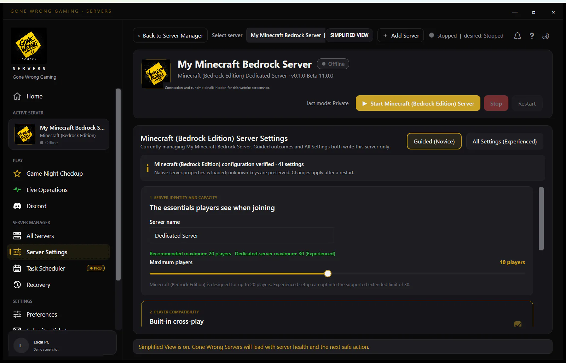
Task: Click the Gone Wrong Servers logo
Action: [x=29, y=46]
